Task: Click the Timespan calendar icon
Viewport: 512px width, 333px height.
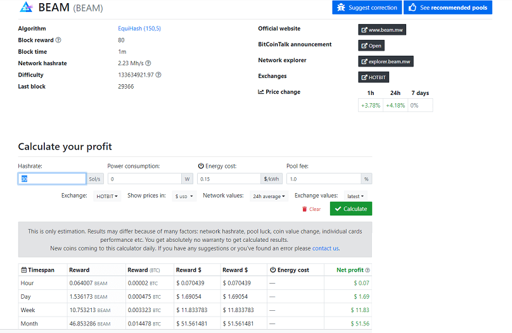Action: pyautogui.click(x=24, y=270)
